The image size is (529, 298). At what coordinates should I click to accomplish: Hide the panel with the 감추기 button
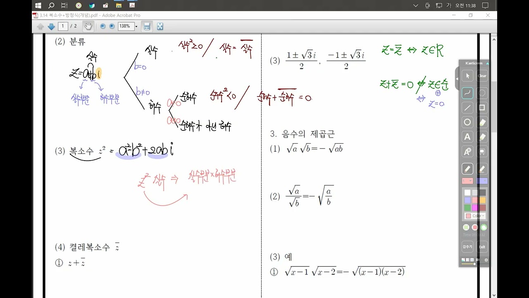(467, 247)
